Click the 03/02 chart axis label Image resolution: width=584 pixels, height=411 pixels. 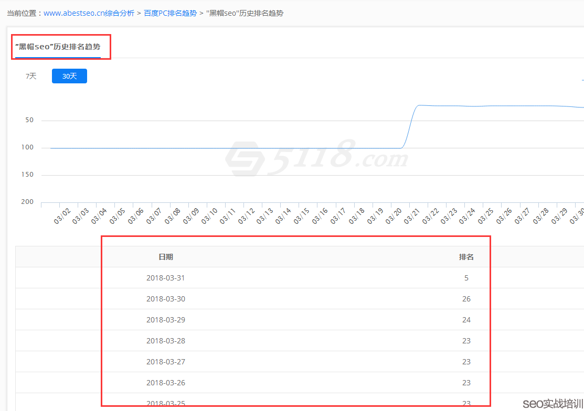pos(62,216)
